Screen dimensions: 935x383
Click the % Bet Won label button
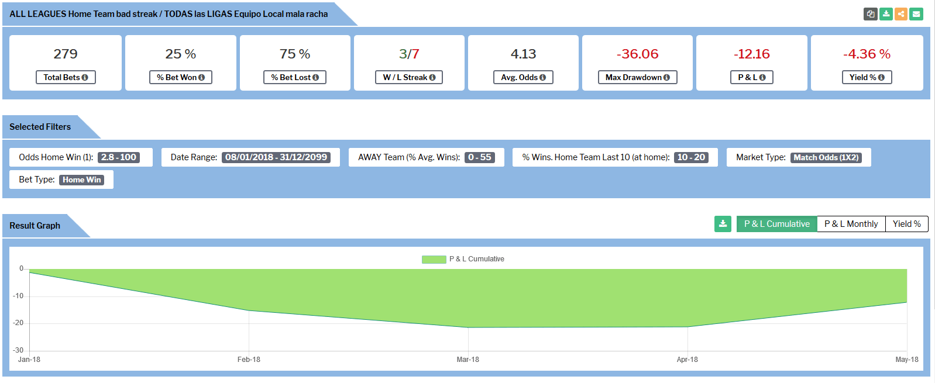point(181,77)
